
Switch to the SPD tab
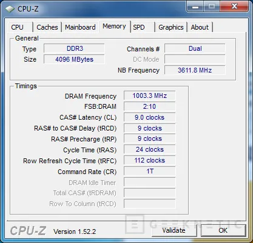click(143, 27)
